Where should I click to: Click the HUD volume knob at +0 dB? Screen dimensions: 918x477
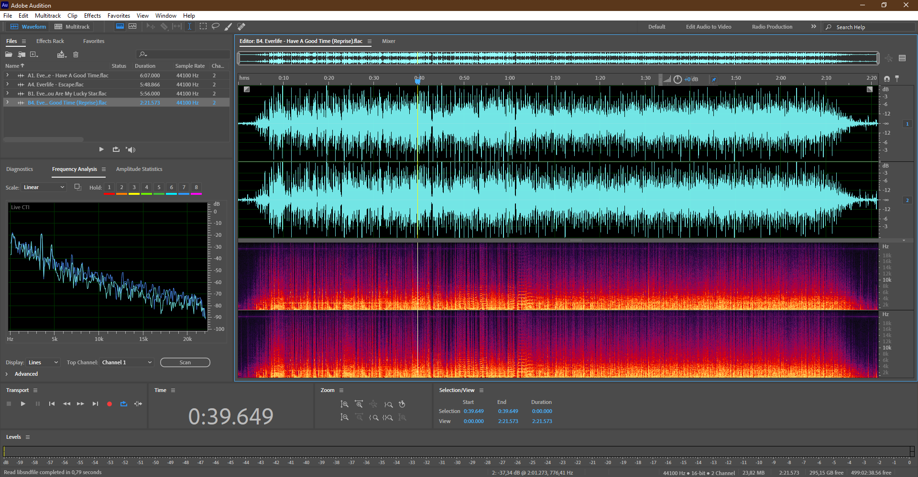(x=678, y=79)
